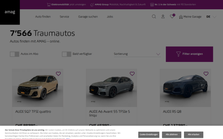Click Meine Garage link
This screenshot has width=223, height=139.
point(193,17)
